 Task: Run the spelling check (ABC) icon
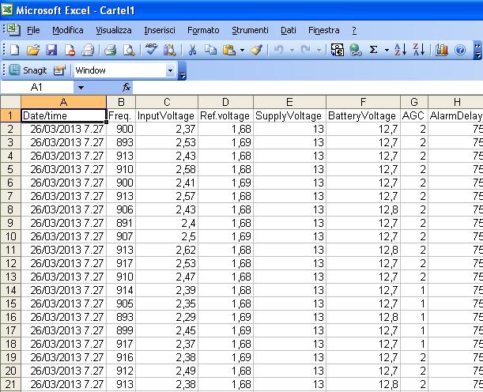pyautogui.click(x=151, y=50)
